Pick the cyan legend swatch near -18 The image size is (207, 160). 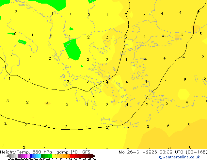[x=40, y=156]
